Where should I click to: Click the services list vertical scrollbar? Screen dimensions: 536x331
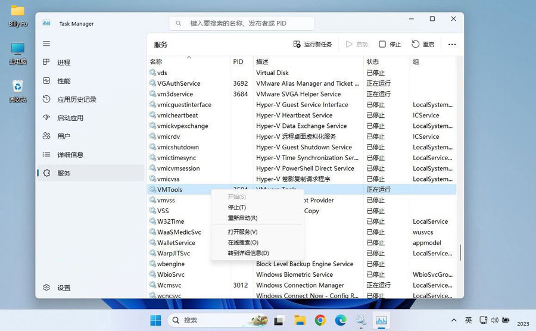460,252
